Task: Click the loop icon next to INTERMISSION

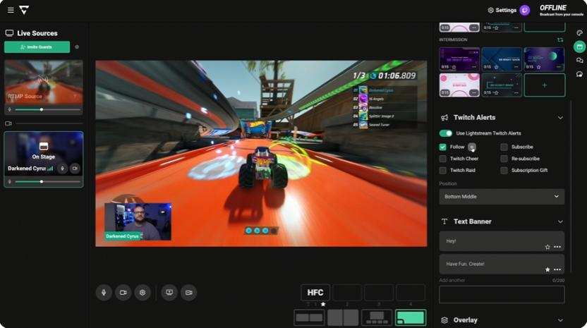Action: [x=560, y=40]
